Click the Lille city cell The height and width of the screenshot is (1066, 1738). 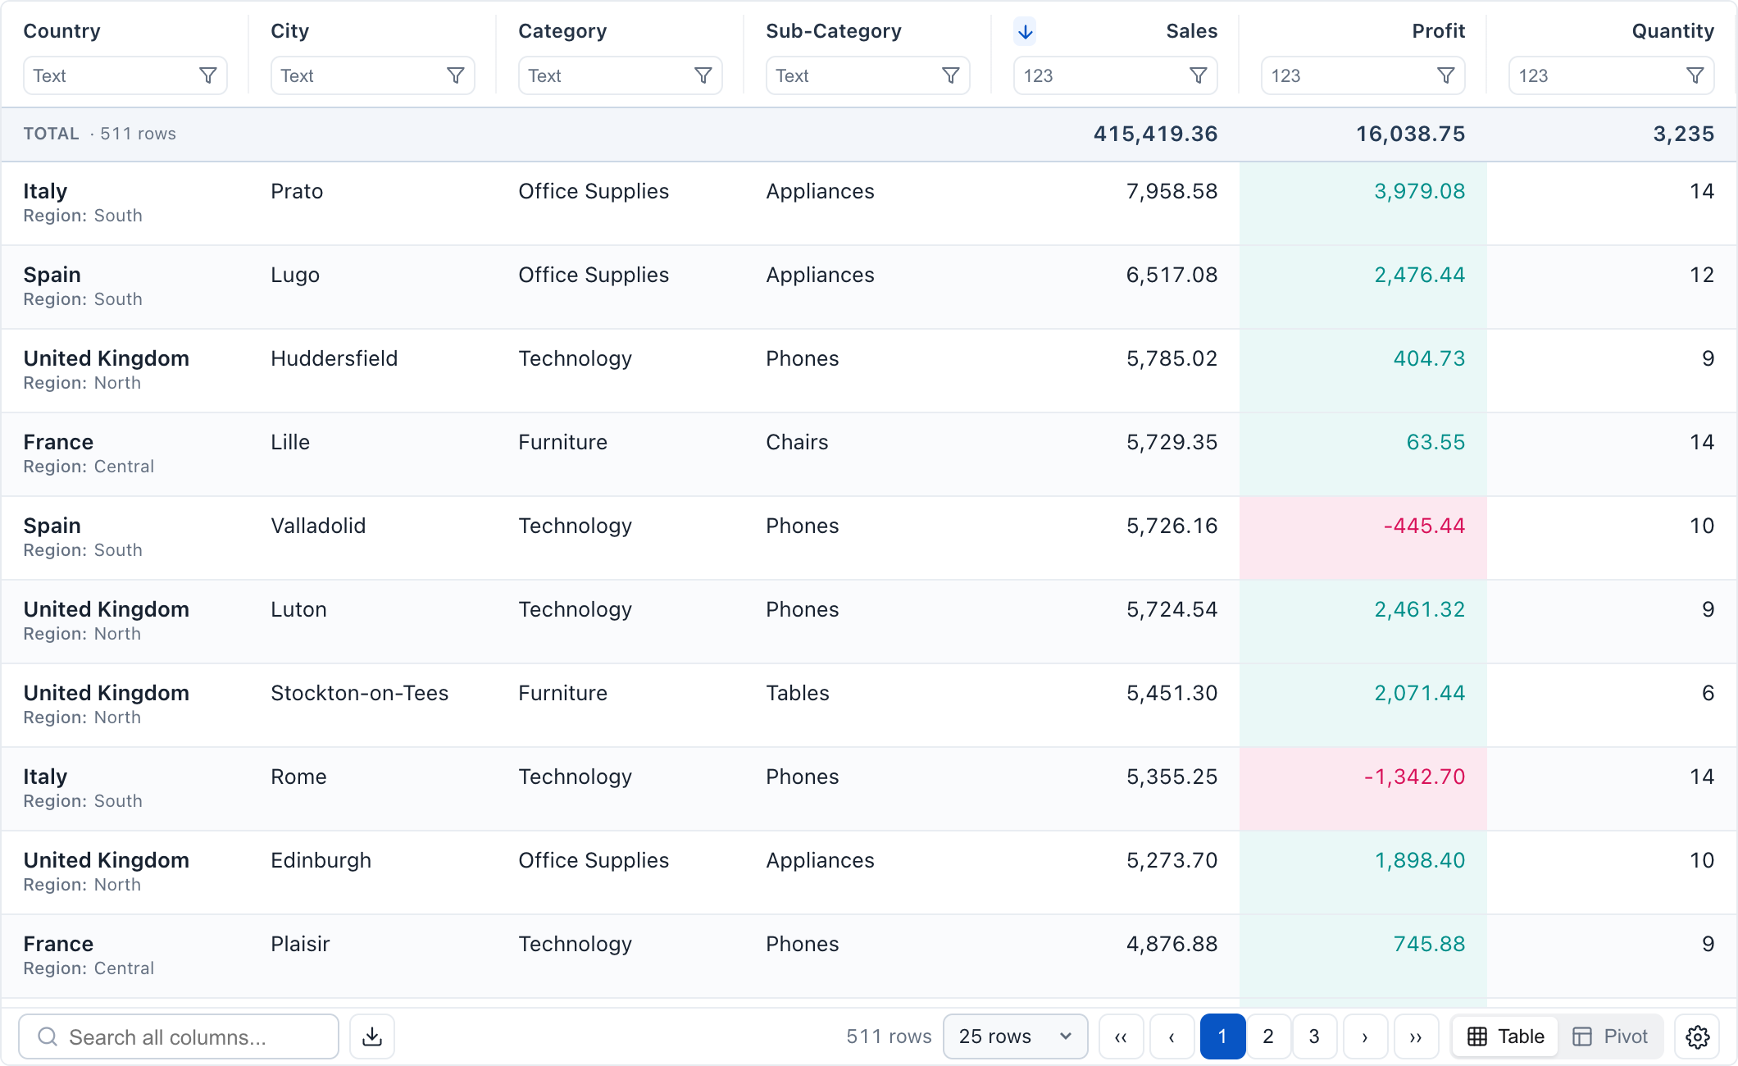(290, 442)
